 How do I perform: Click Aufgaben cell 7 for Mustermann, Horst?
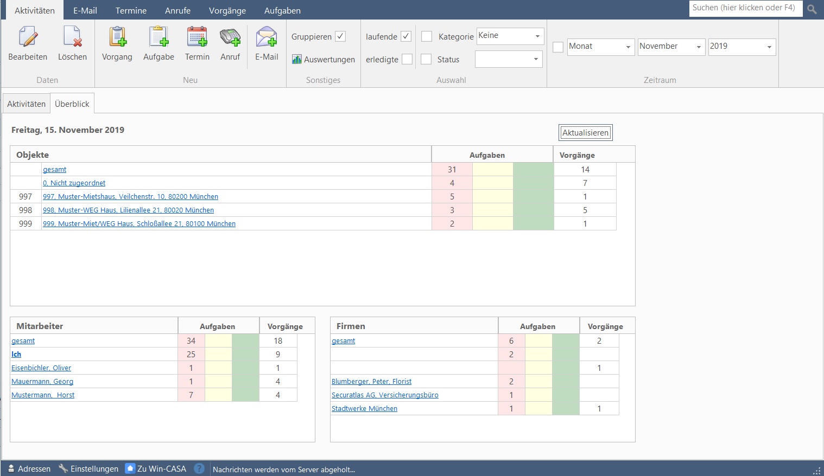[191, 395]
